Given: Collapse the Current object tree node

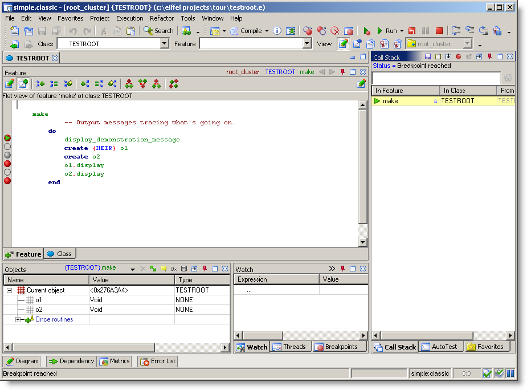Looking at the screenshot, I should pyautogui.click(x=10, y=290).
